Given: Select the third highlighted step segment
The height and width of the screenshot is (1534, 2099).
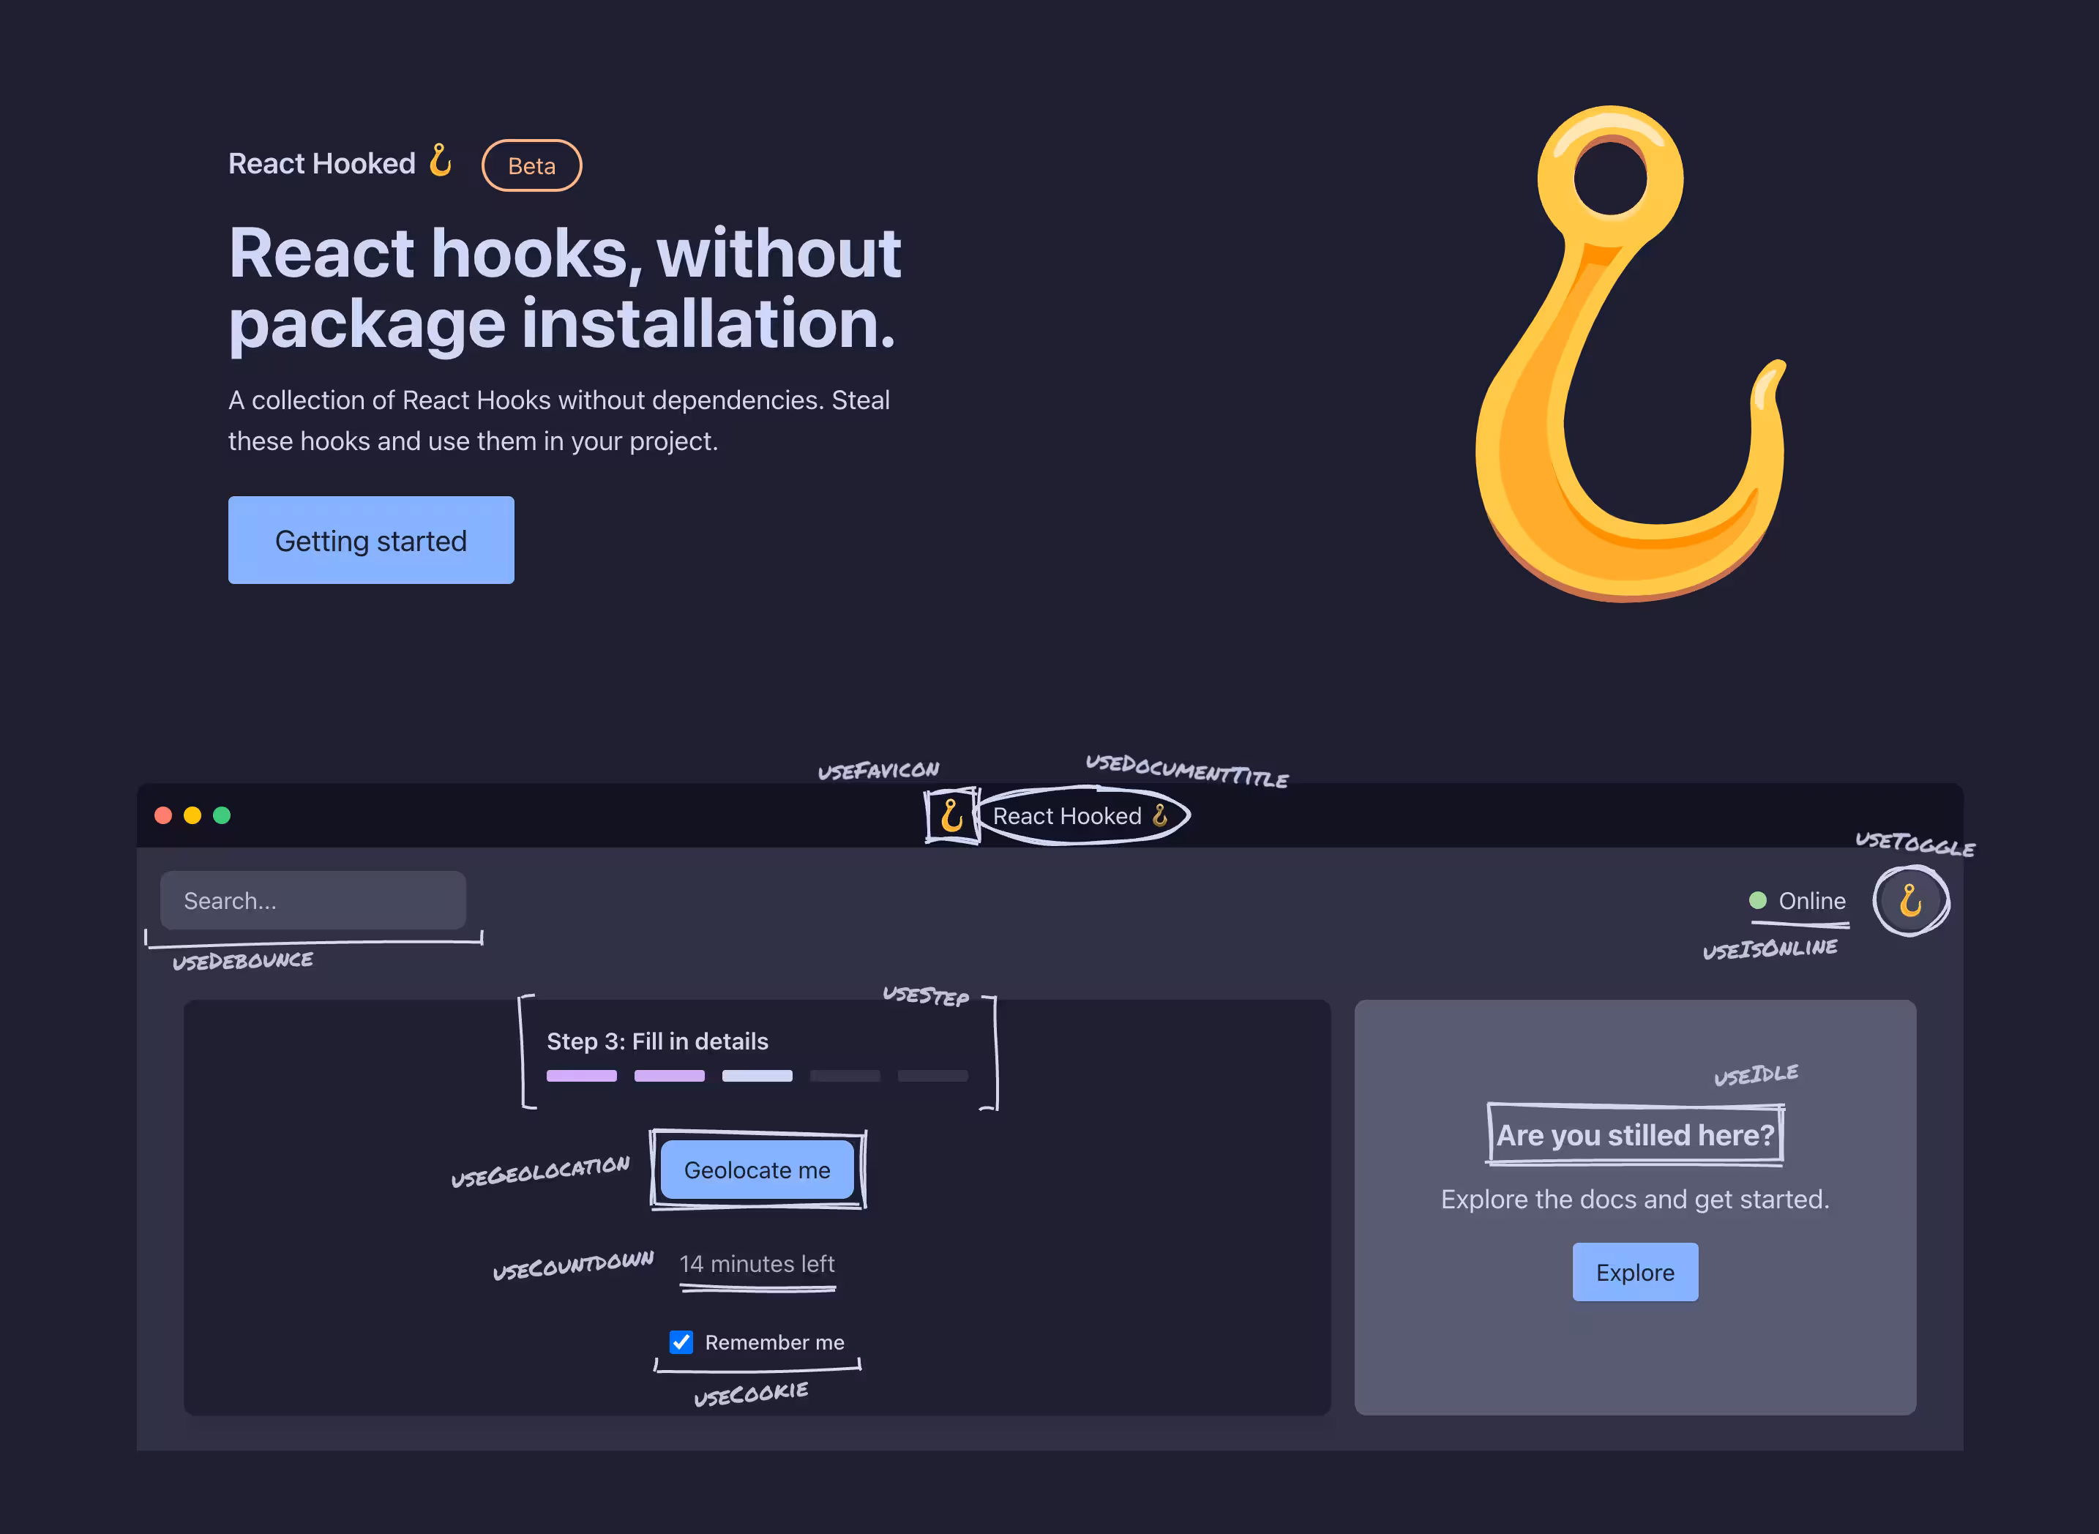Looking at the screenshot, I should pos(757,1075).
